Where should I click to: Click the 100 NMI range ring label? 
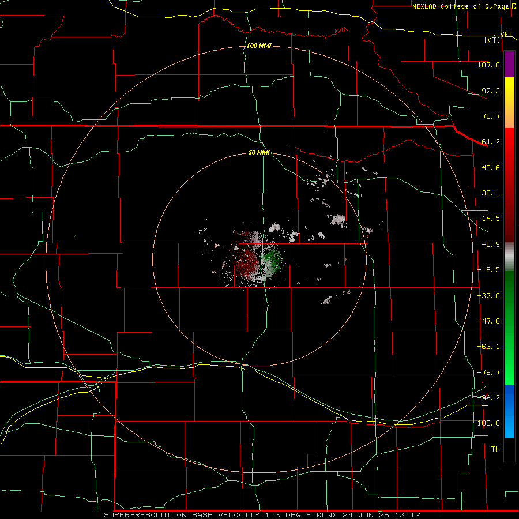259,46
